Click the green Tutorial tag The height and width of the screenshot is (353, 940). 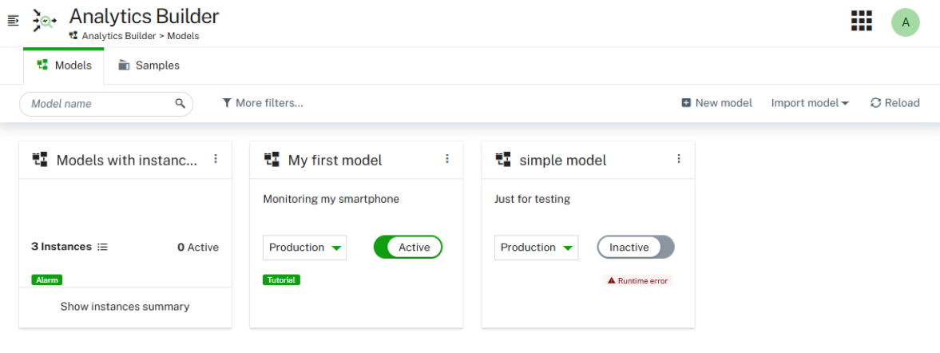[281, 280]
